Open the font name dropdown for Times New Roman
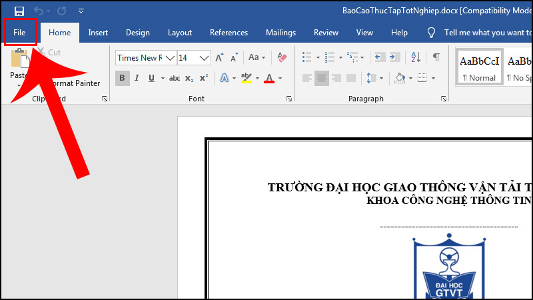 coord(170,58)
